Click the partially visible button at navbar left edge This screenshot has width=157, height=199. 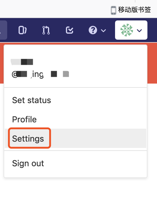pos(3,30)
